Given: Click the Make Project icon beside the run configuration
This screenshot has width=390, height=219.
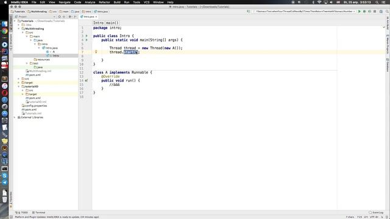Looking at the screenshot, I should click(x=248, y=12).
